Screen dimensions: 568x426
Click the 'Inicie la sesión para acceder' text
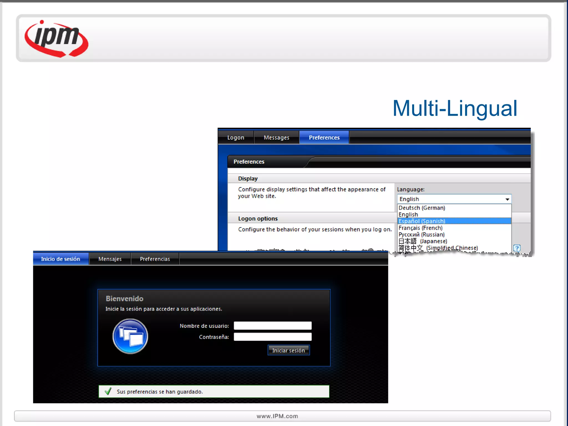[x=164, y=309]
